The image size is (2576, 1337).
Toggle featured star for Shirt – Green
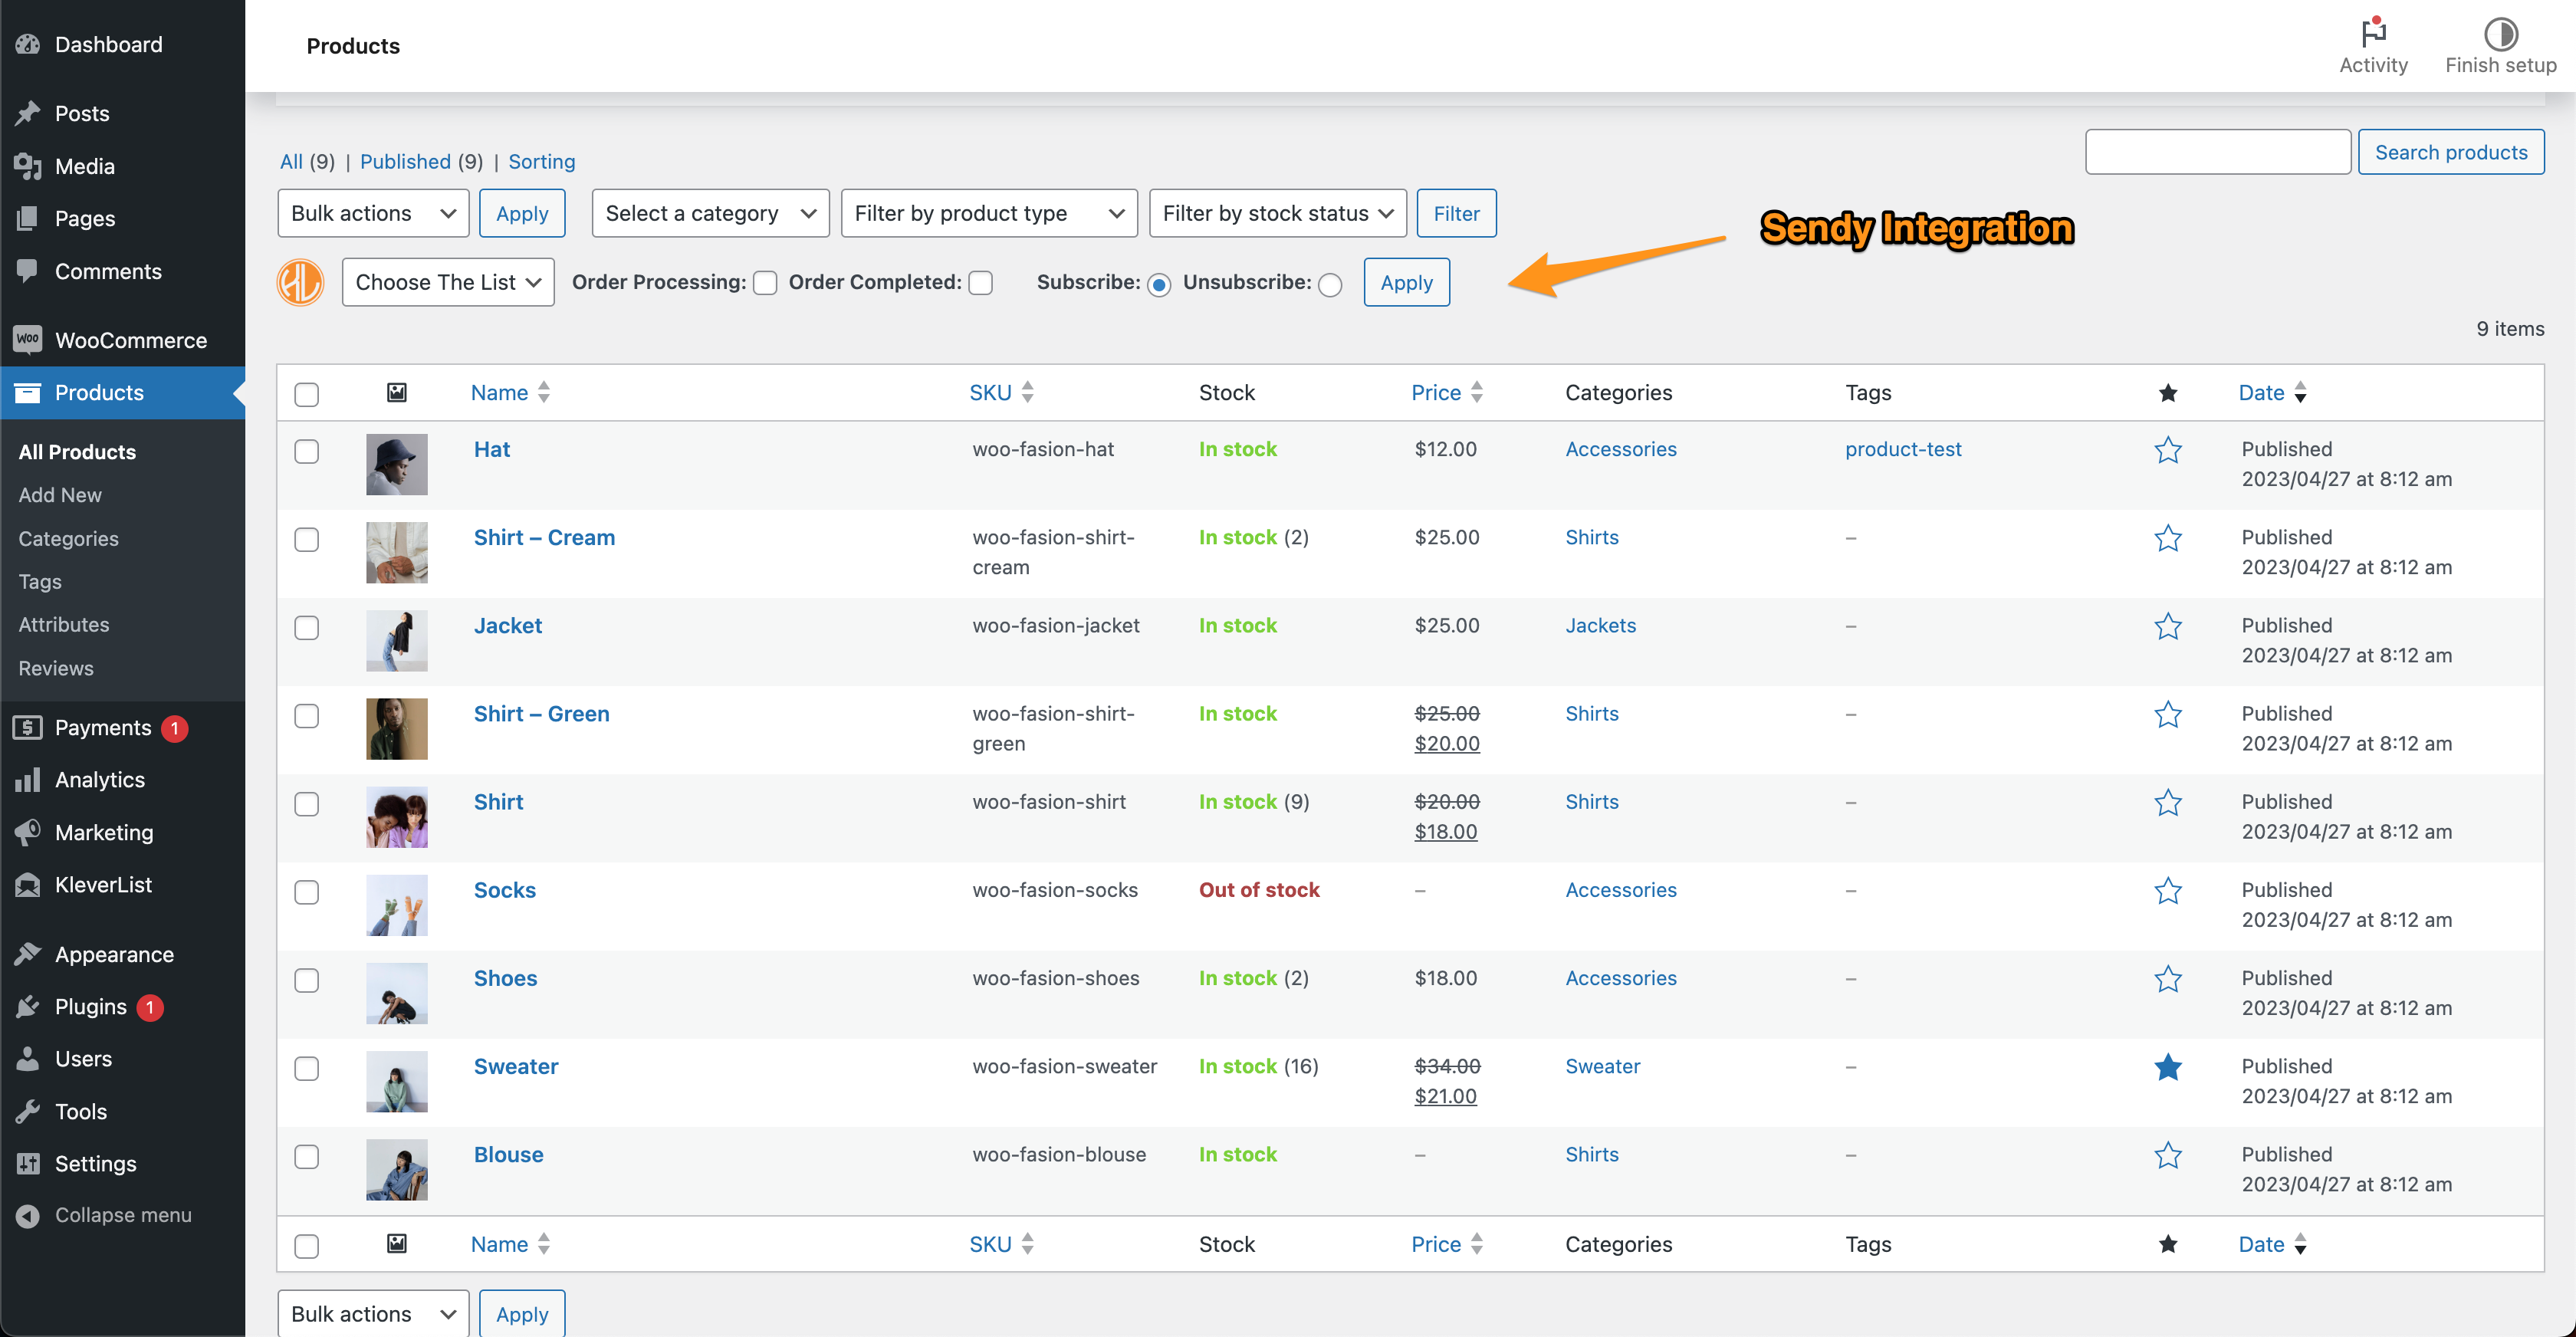[2167, 714]
